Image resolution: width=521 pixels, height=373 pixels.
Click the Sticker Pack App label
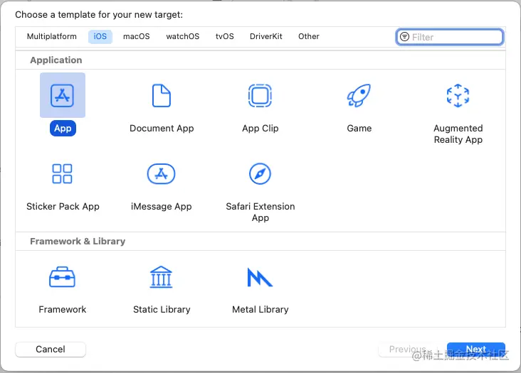(63, 207)
